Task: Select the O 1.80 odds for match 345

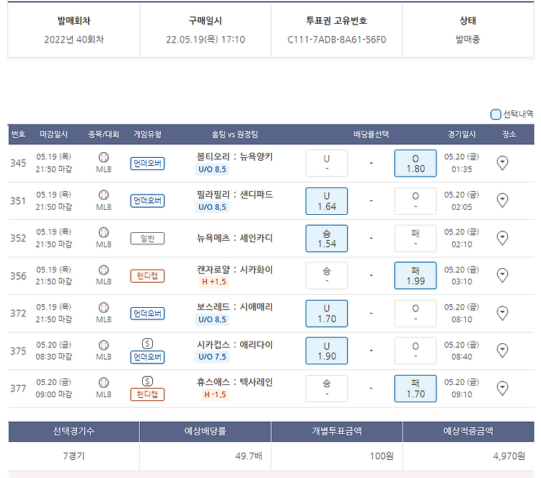Action: pyautogui.click(x=415, y=163)
